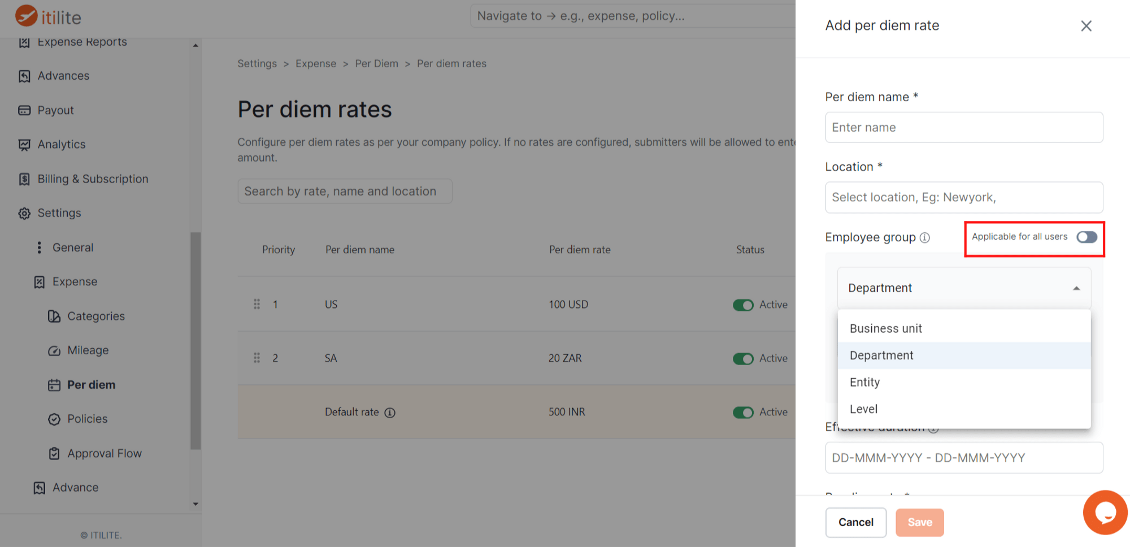The image size is (1130, 547).
Task: Open the Payout section
Action: click(x=54, y=110)
